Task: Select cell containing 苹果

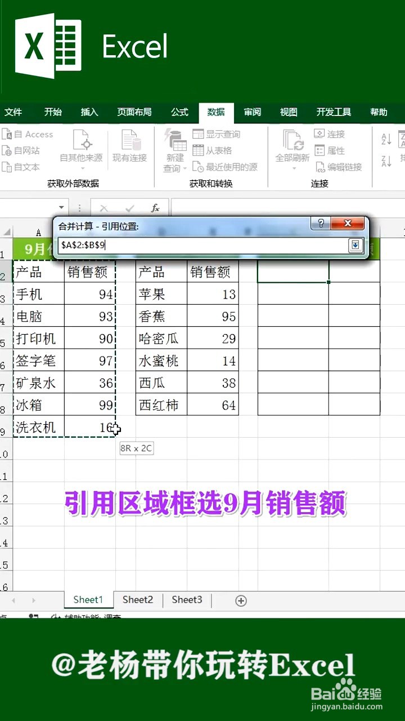Action: click(x=161, y=294)
